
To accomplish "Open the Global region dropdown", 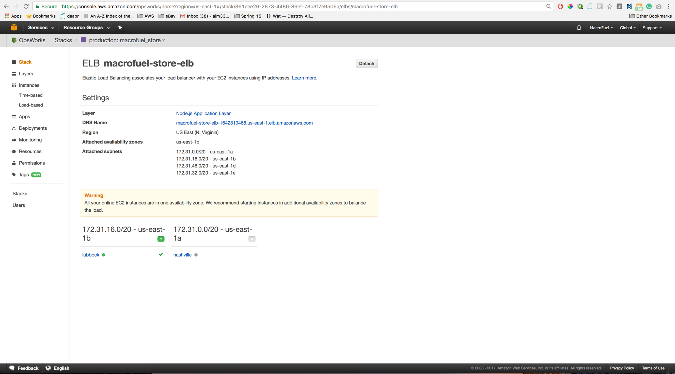I will click(628, 28).
